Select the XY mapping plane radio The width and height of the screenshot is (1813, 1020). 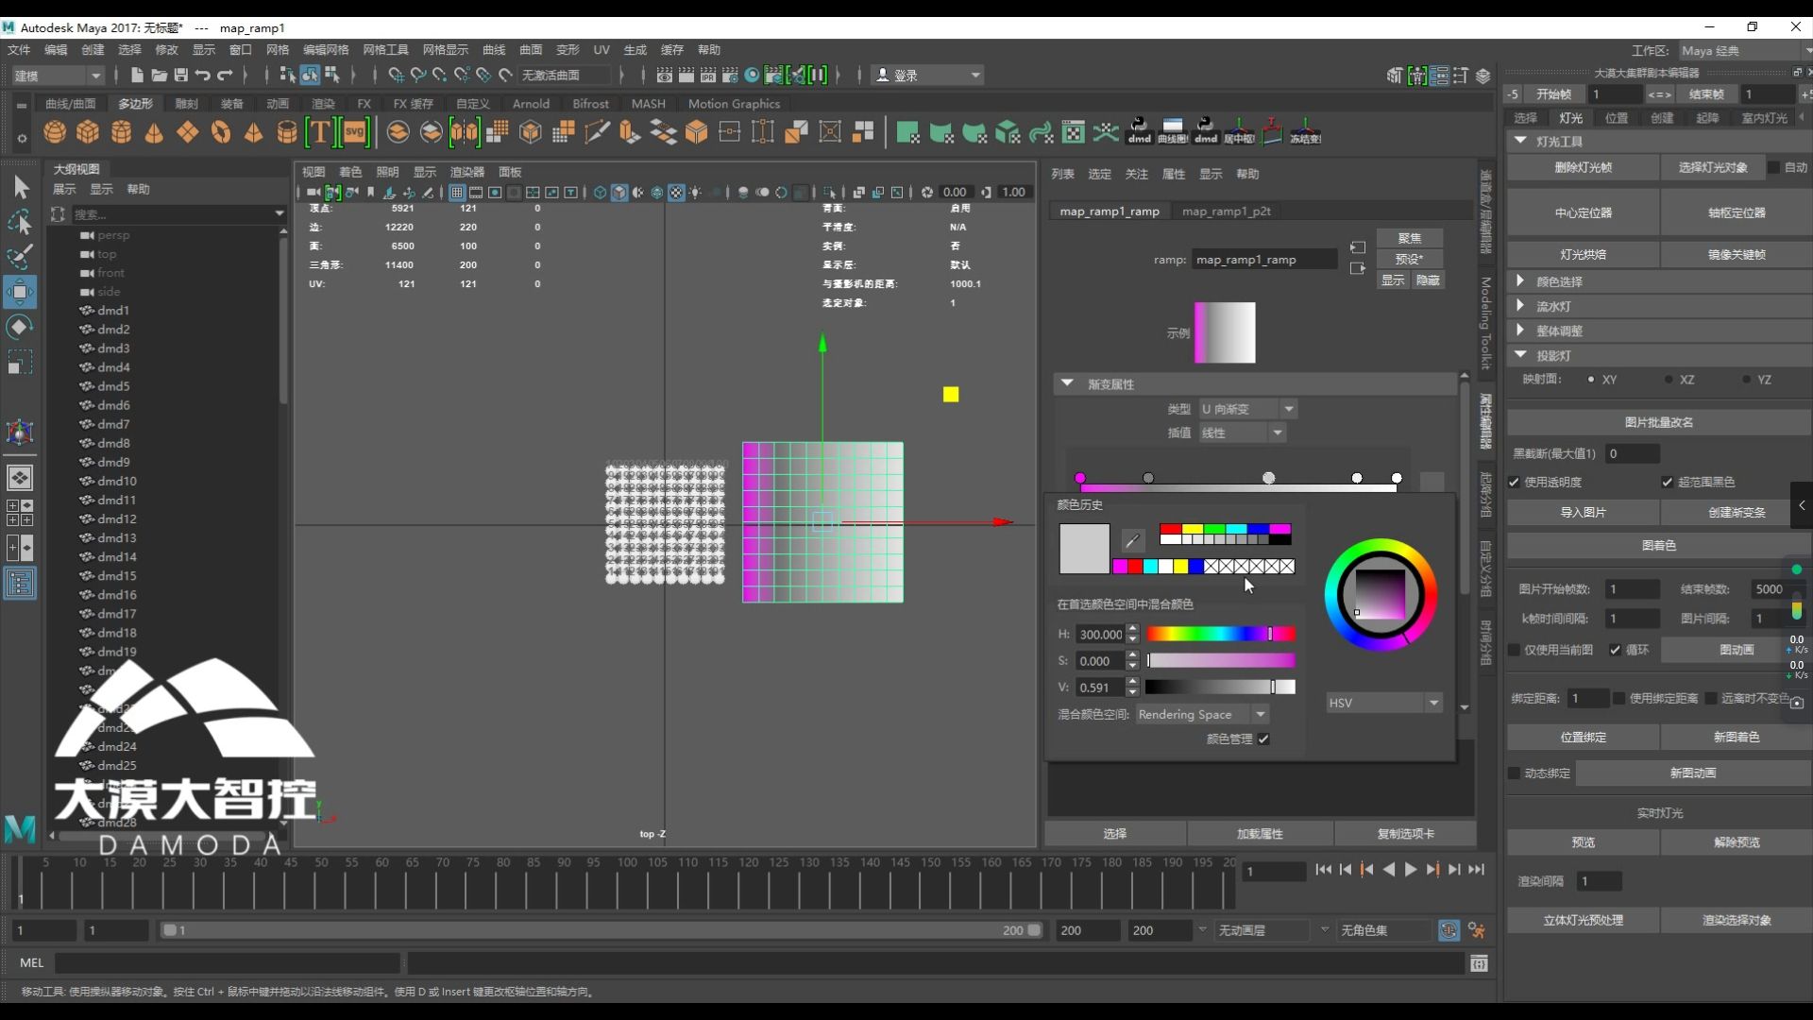(x=1591, y=380)
